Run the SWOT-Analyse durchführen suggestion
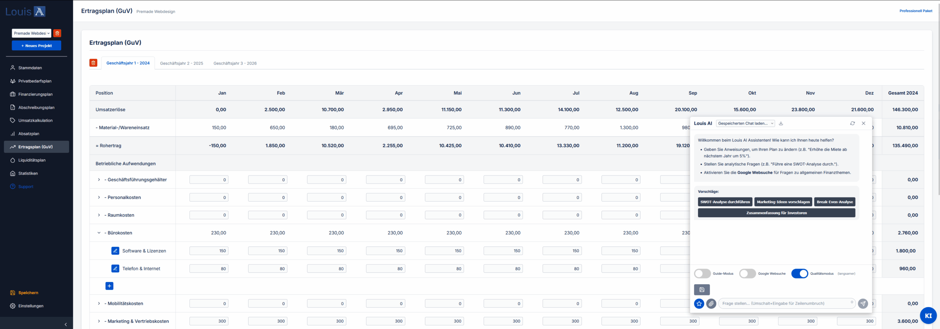 [725, 202]
